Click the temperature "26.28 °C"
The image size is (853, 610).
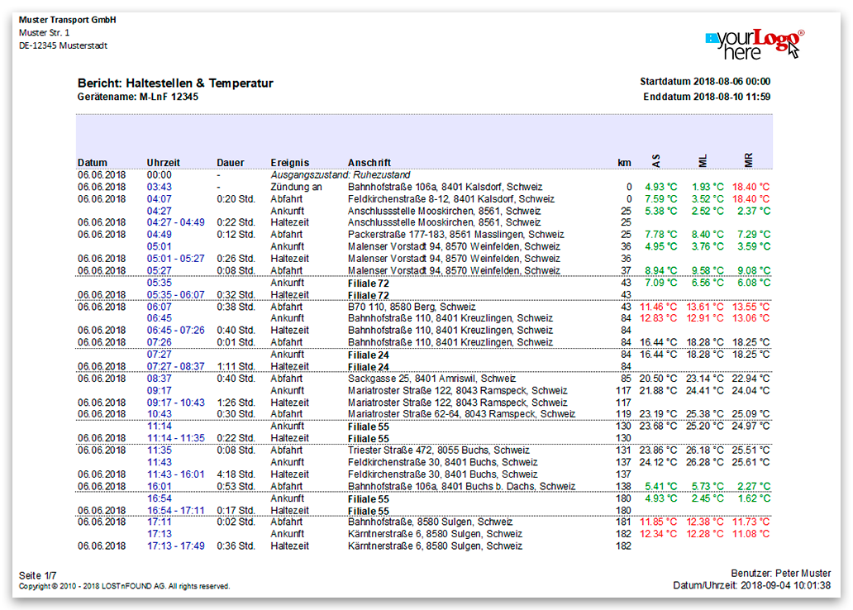pos(705,463)
